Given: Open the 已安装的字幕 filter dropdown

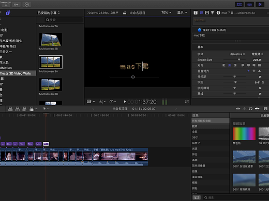Looking at the screenshot, I should click(49, 13).
